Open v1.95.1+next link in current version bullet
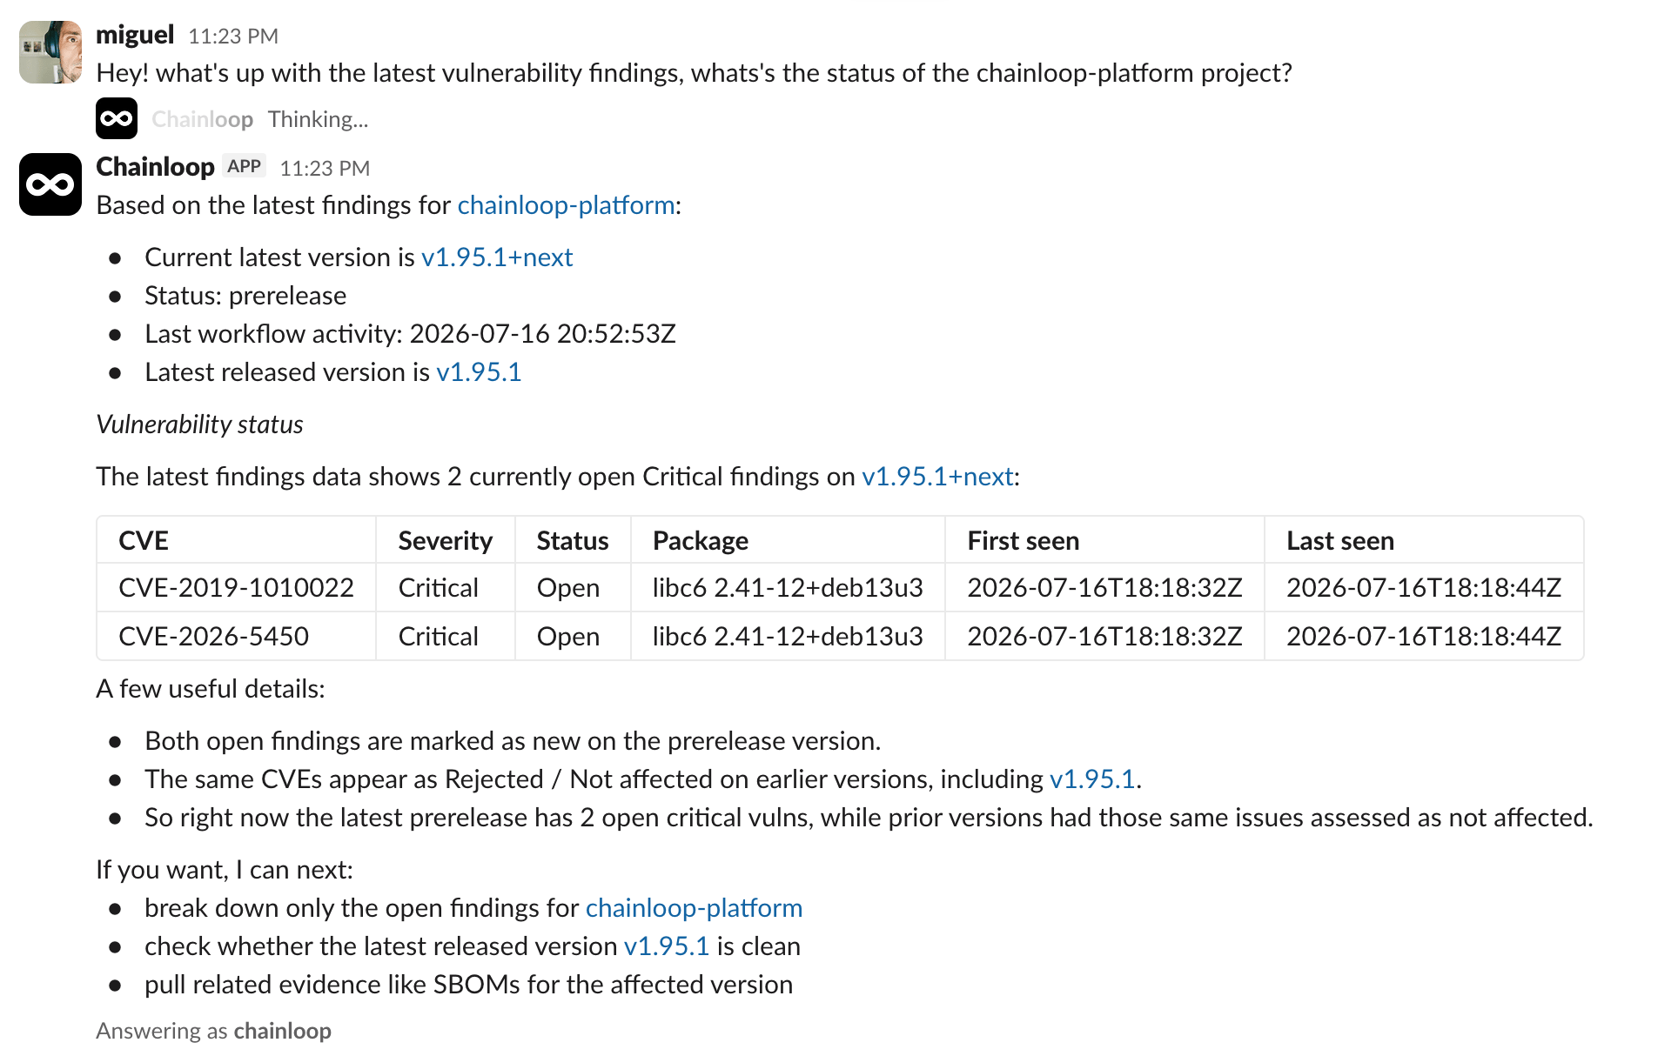Screen dimensions: 1678x1056 pyautogui.click(x=497, y=257)
